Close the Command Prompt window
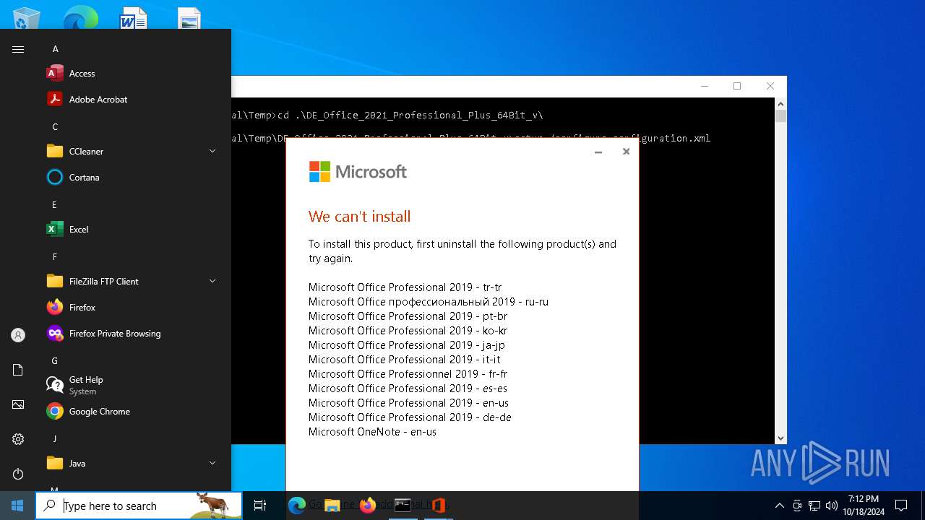Viewport: 925px width, 520px height. (x=770, y=86)
